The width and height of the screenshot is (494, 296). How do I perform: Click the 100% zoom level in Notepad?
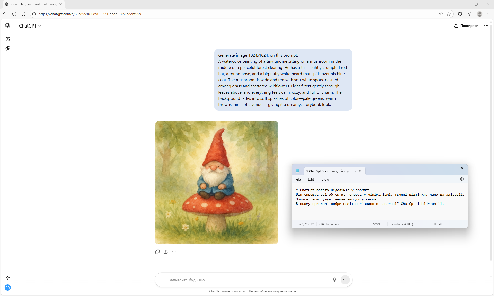376,224
